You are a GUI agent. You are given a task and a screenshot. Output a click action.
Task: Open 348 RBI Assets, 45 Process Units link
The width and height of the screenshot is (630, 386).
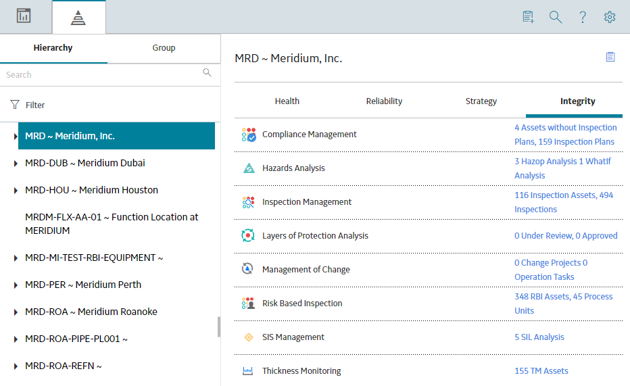(x=563, y=304)
